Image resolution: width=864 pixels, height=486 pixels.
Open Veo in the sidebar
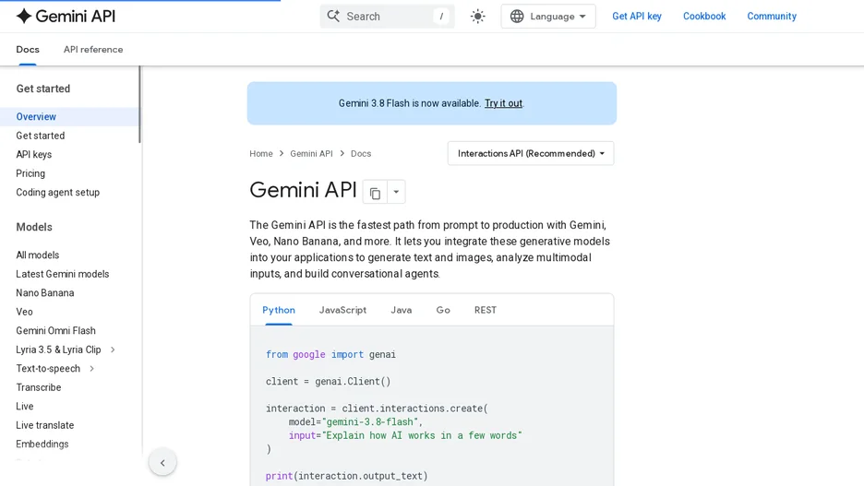point(24,312)
